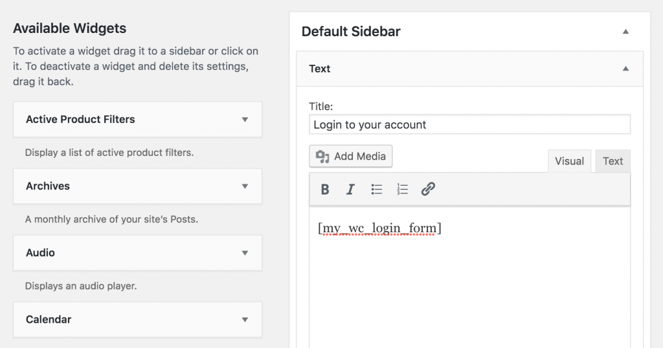Screen dimensions: 663x348
Task: Switch to the Visual editor tab
Action: [x=569, y=162]
